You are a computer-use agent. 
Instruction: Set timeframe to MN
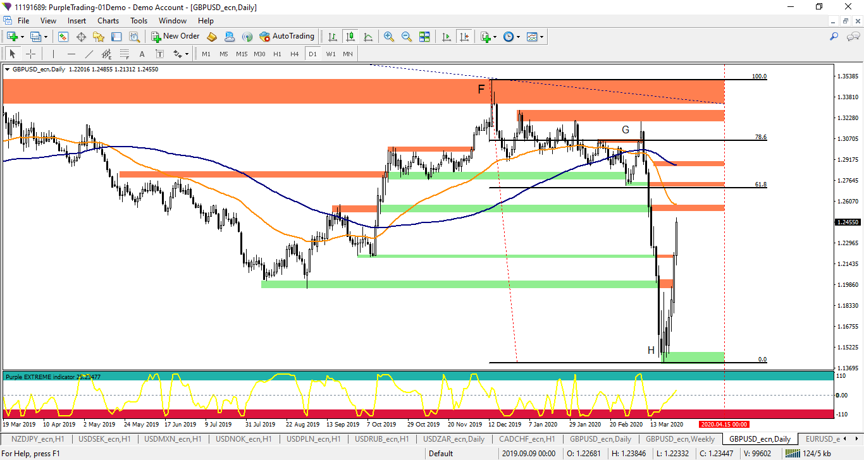click(348, 54)
